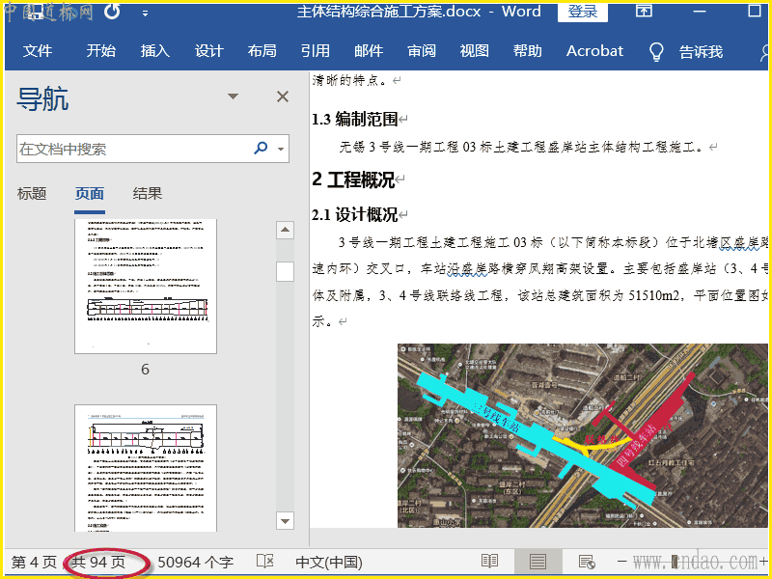Open Quick Access Toolbar customize arrow

point(145,13)
